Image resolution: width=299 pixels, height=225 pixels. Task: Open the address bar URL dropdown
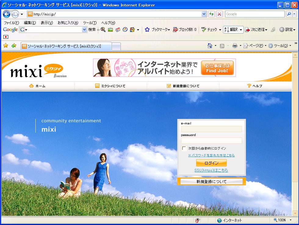tap(204, 14)
